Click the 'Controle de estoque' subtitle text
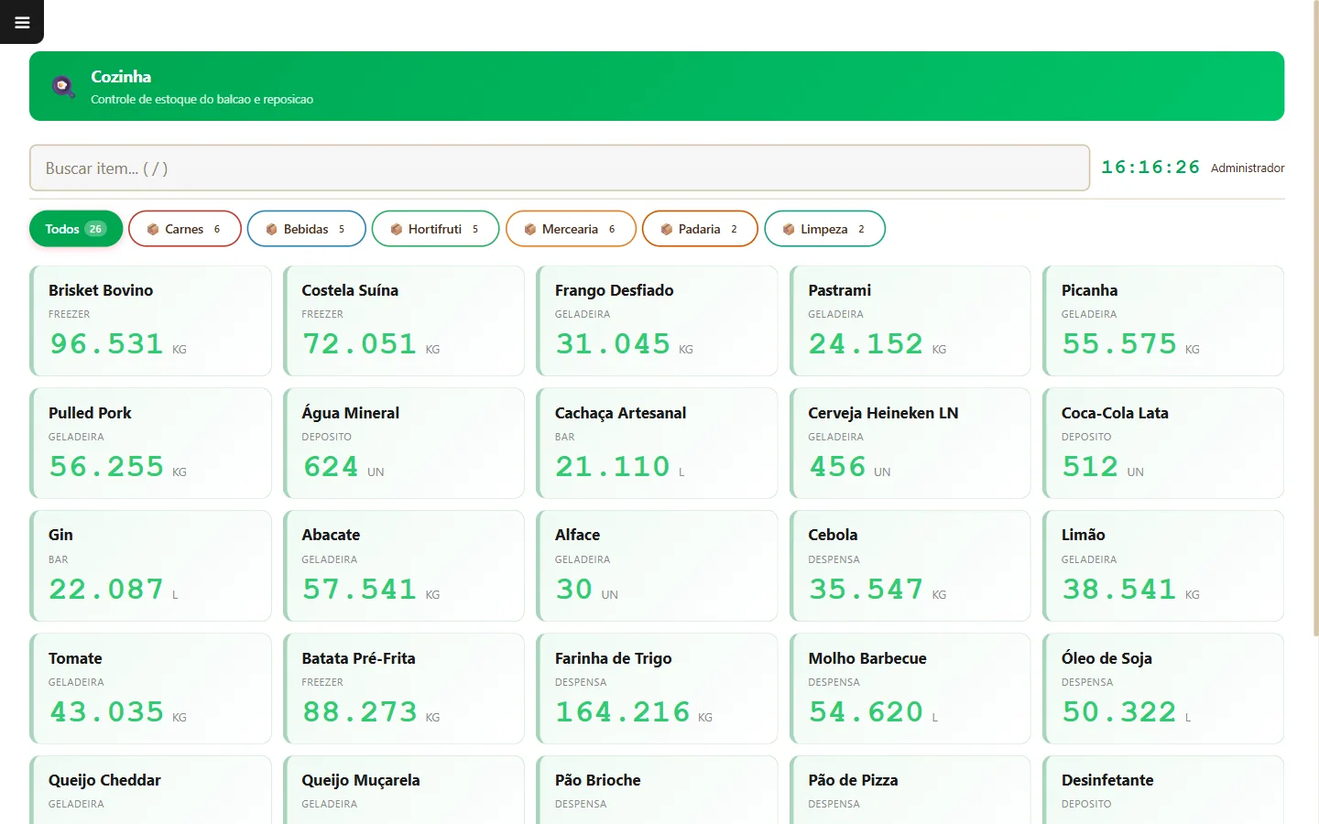 click(202, 100)
